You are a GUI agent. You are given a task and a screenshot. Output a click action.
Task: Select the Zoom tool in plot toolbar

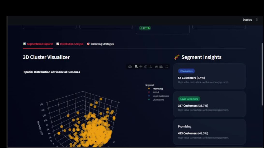tap(136, 67)
